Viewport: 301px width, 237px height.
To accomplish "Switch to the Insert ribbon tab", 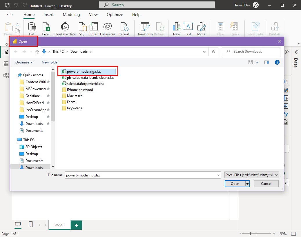I will point(48,14).
